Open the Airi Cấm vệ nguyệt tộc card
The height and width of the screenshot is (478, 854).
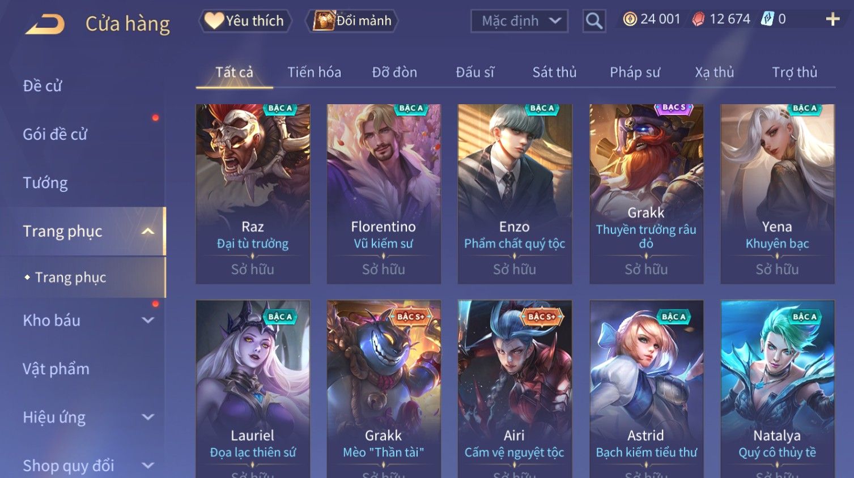(515, 389)
